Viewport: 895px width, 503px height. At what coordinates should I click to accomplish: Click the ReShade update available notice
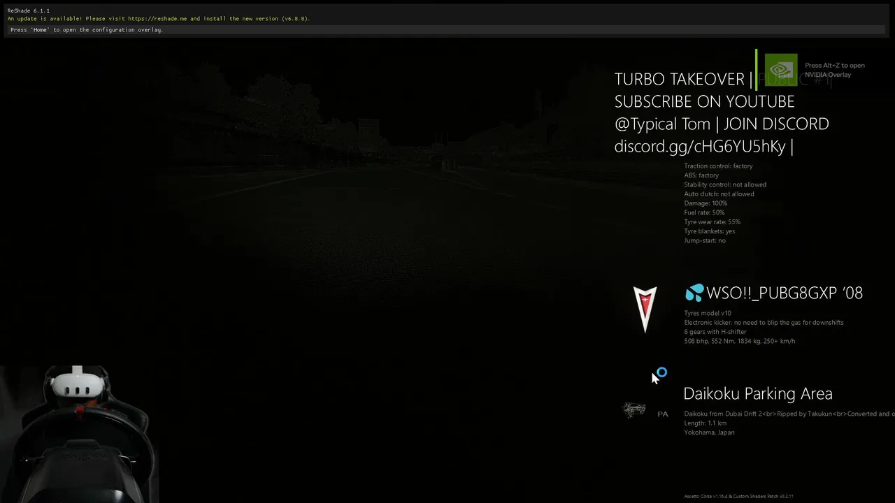coord(159,19)
